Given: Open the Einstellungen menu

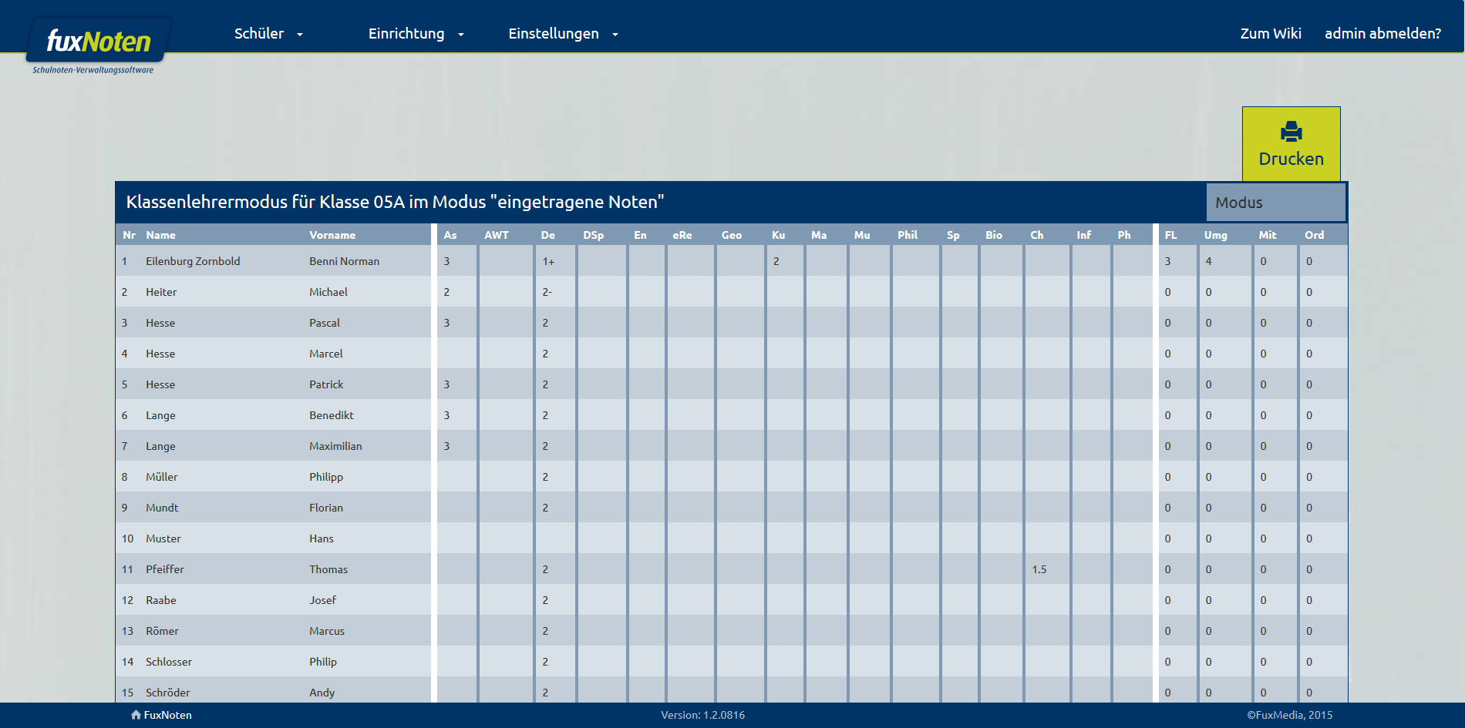Looking at the screenshot, I should pyautogui.click(x=554, y=34).
